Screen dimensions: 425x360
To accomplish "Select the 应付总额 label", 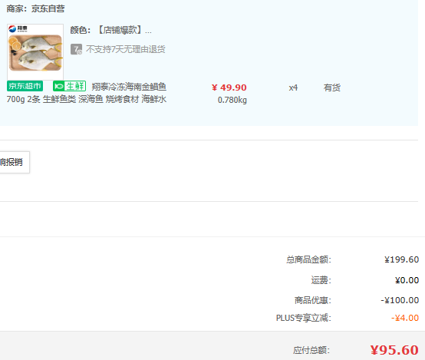I will (x=311, y=350).
